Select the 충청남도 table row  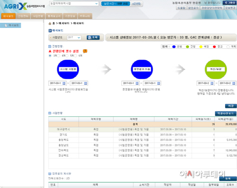tap(143, 145)
